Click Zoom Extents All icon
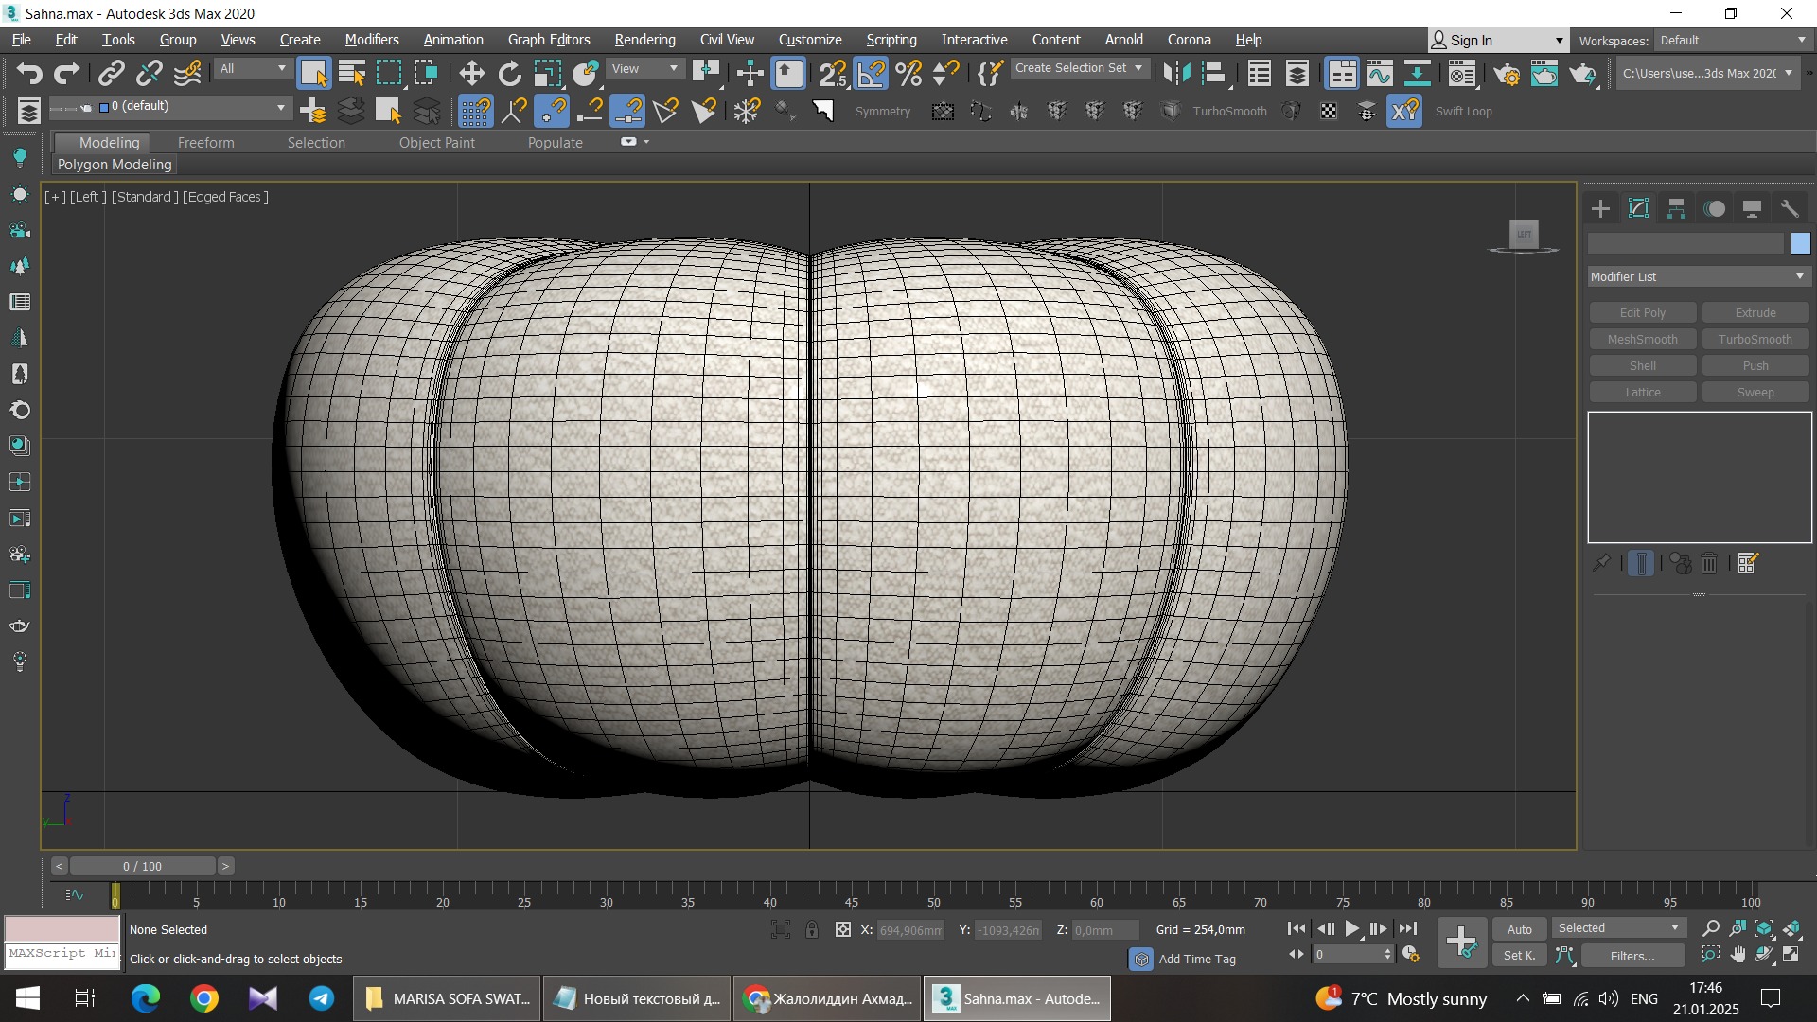Viewport: 1817px width, 1022px height. (1791, 928)
